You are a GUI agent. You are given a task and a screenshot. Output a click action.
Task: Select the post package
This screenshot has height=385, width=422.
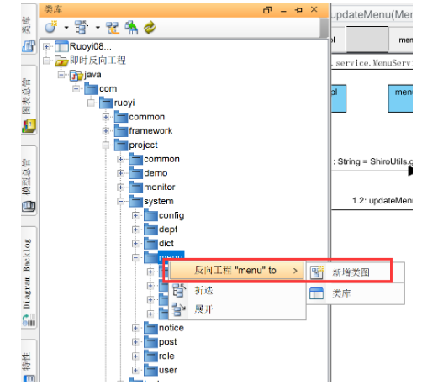(161, 342)
